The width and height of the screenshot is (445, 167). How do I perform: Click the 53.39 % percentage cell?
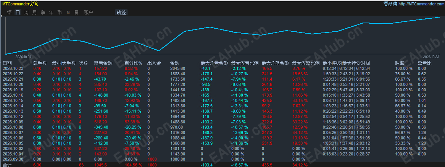(x=132, y=122)
